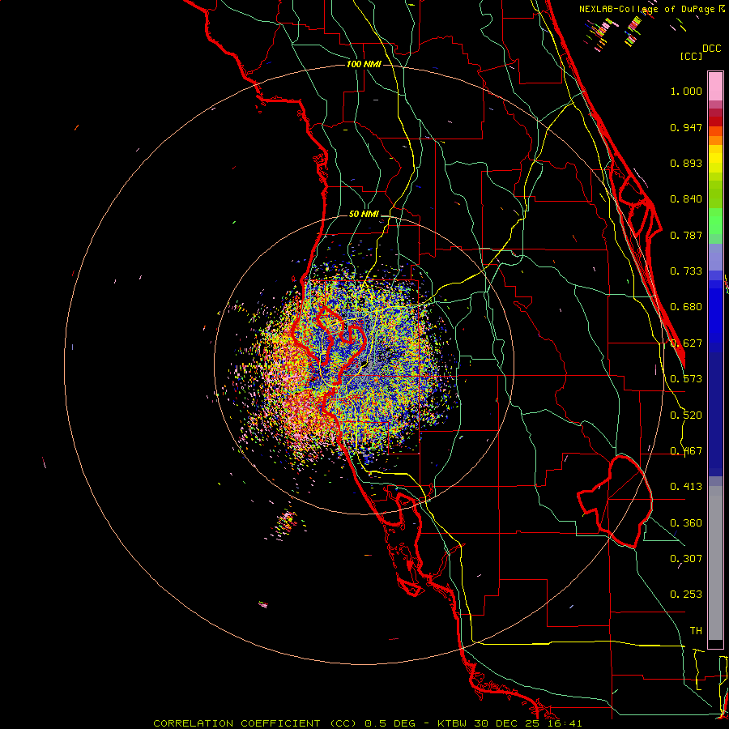Viewport: 729px width, 729px height.
Task: Click the Correlation Coefficient caption at the bottom
Action: (367, 723)
